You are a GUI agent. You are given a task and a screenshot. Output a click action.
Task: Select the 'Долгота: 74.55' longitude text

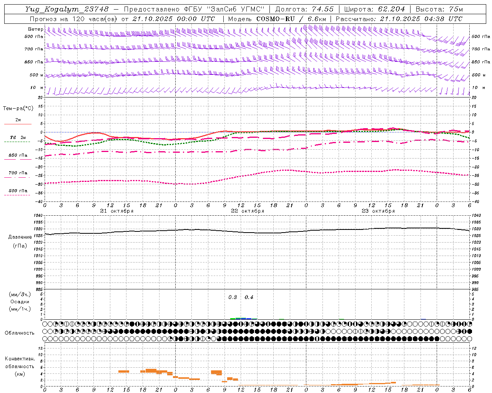[304, 9]
